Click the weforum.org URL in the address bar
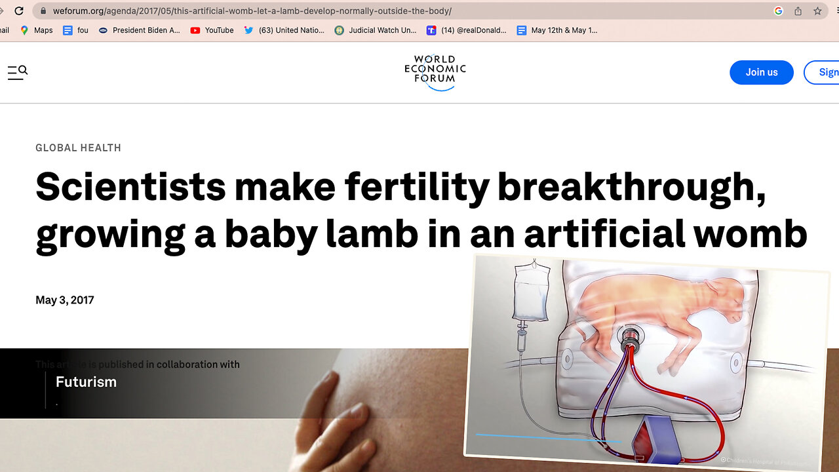The height and width of the screenshot is (472, 839). [252, 11]
